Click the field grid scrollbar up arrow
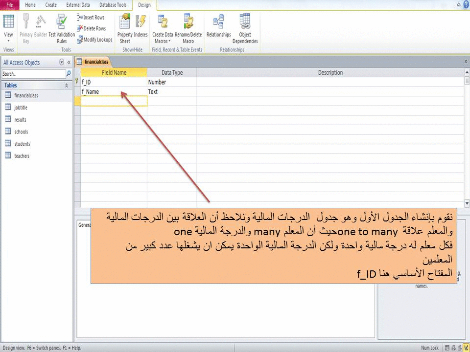The image size is (470, 352). (x=467, y=72)
